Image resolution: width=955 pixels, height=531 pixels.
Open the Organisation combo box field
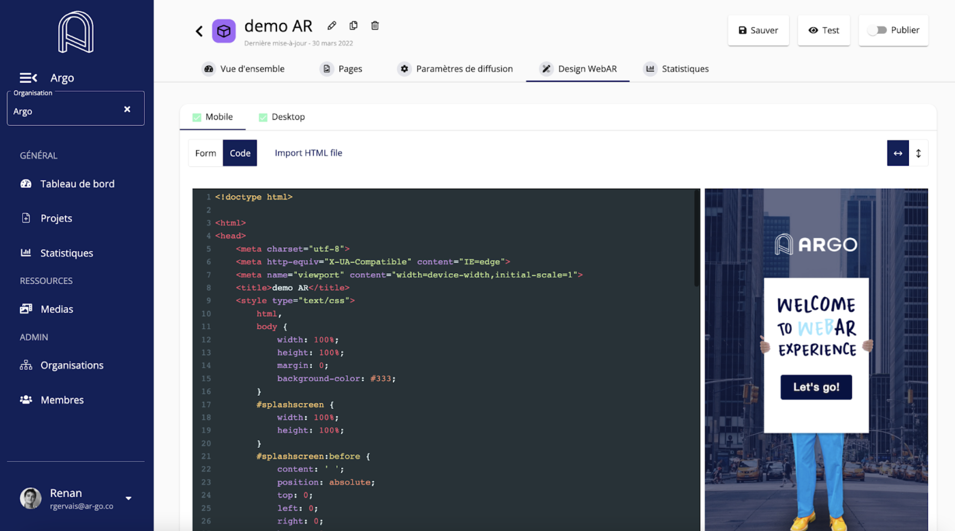point(75,108)
